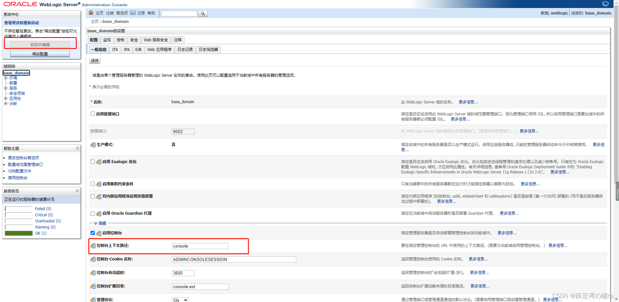Switch to the 安全 tab
The height and width of the screenshot is (302, 619).
tap(134, 40)
